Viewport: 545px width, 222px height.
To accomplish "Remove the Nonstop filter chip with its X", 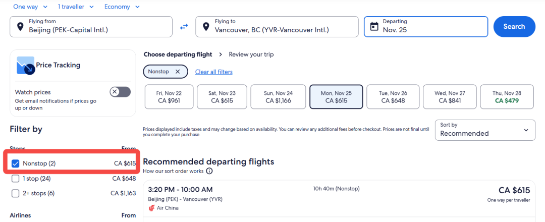I will click(178, 72).
